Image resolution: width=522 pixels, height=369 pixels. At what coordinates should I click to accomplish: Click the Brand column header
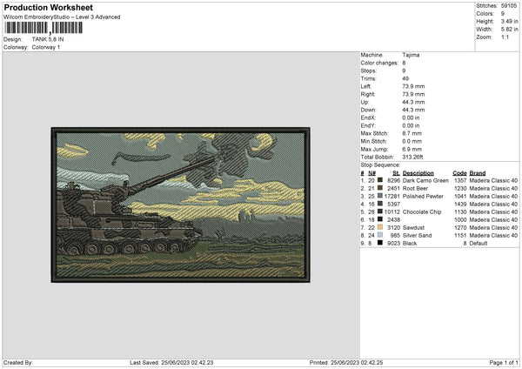(483, 173)
